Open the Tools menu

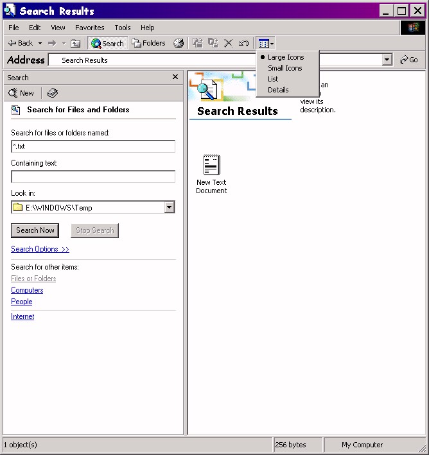[x=122, y=28]
